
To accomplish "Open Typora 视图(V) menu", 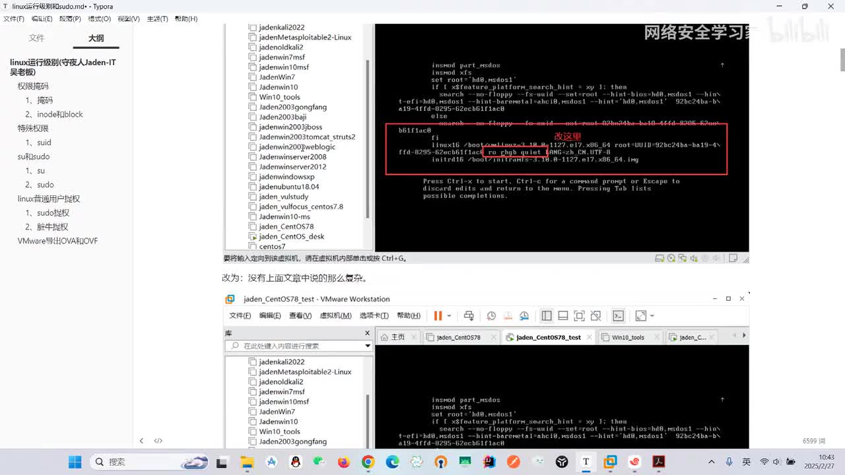I will click(129, 19).
